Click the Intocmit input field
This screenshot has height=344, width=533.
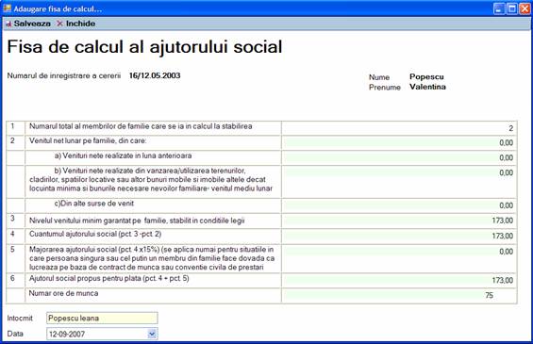102,319
